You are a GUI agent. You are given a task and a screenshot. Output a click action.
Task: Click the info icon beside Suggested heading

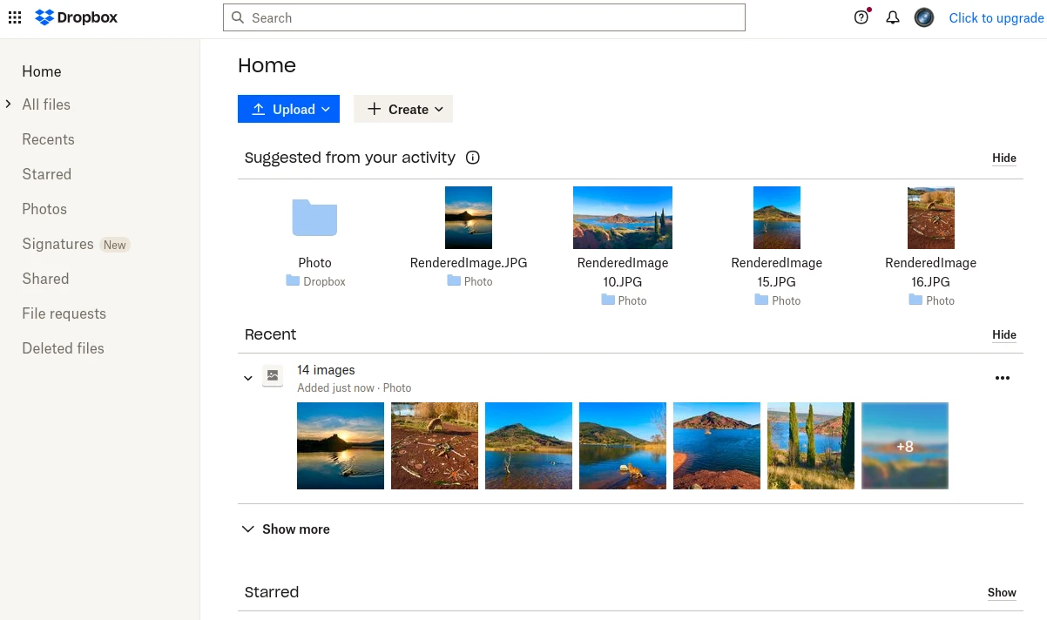tap(473, 158)
